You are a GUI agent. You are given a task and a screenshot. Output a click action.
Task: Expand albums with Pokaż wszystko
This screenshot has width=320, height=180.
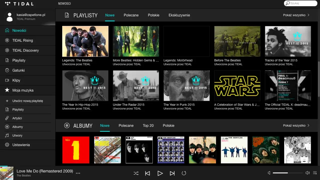(296, 126)
